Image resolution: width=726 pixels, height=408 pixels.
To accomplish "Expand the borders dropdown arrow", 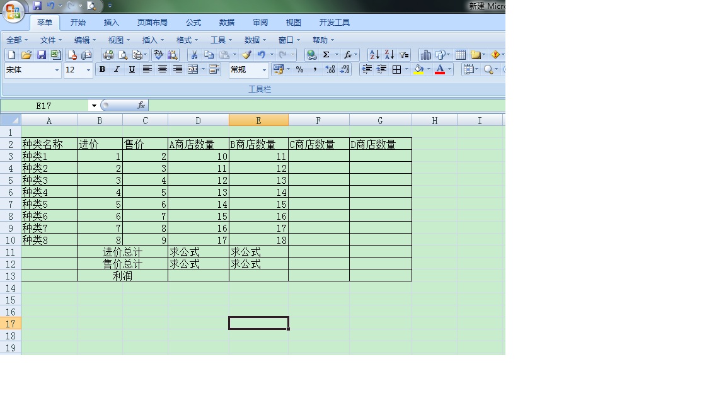I will [407, 69].
